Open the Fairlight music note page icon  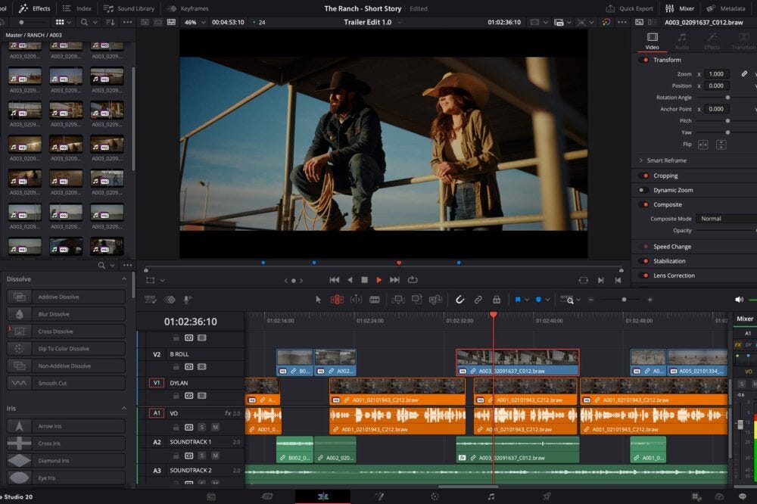point(491,496)
